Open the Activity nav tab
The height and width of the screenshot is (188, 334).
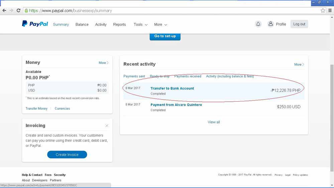point(101,24)
